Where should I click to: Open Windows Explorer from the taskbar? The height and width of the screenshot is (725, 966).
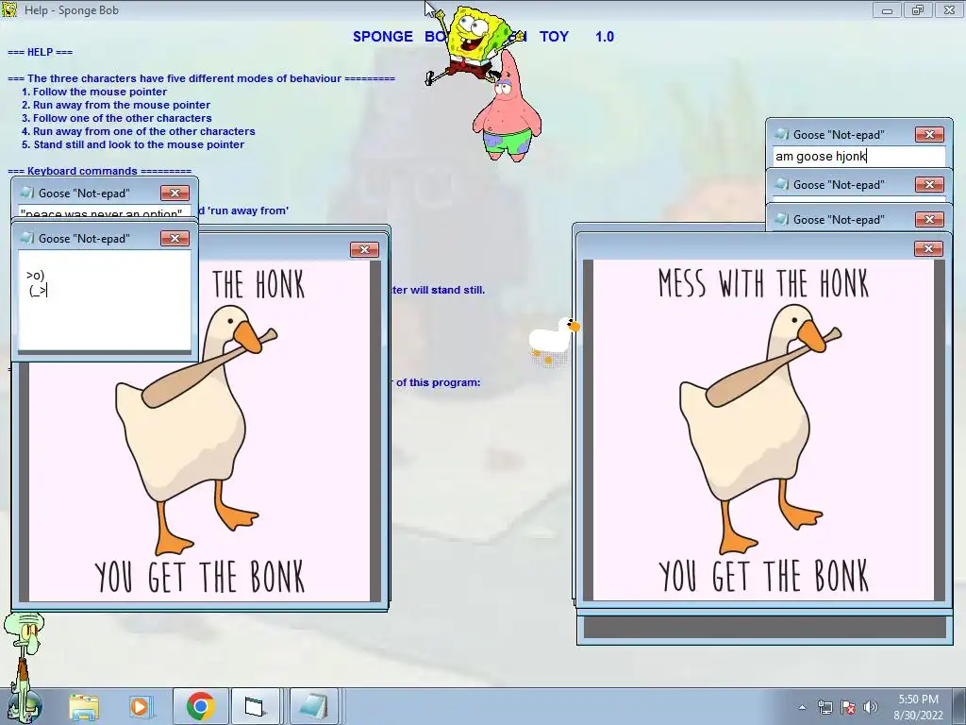[x=83, y=706]
